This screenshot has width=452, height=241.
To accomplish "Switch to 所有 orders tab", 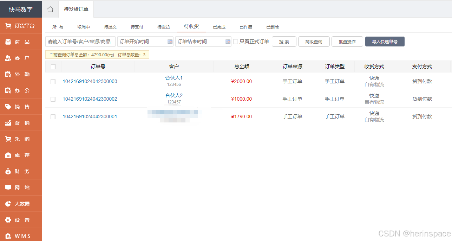I will (x=58, y=27).
